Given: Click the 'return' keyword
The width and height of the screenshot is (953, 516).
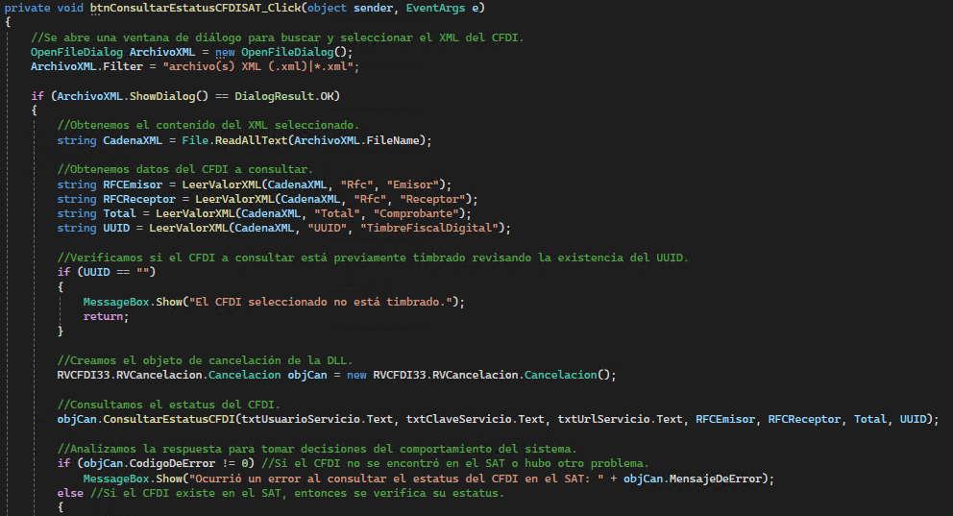Looking at the screenshot, I should [104, 317].
